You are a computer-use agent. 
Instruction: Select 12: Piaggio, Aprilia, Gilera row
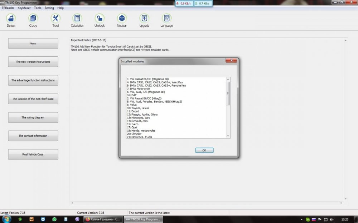click(x=142, y=115)
